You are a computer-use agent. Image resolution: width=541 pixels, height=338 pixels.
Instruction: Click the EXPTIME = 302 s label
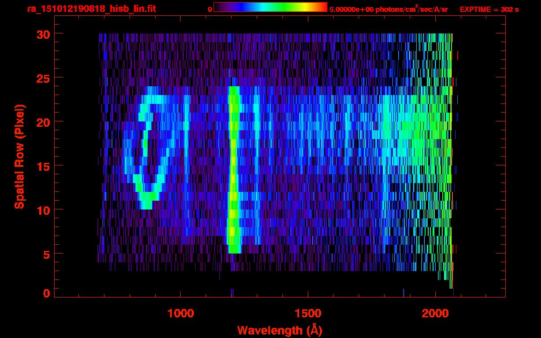(x=489, y=9)
